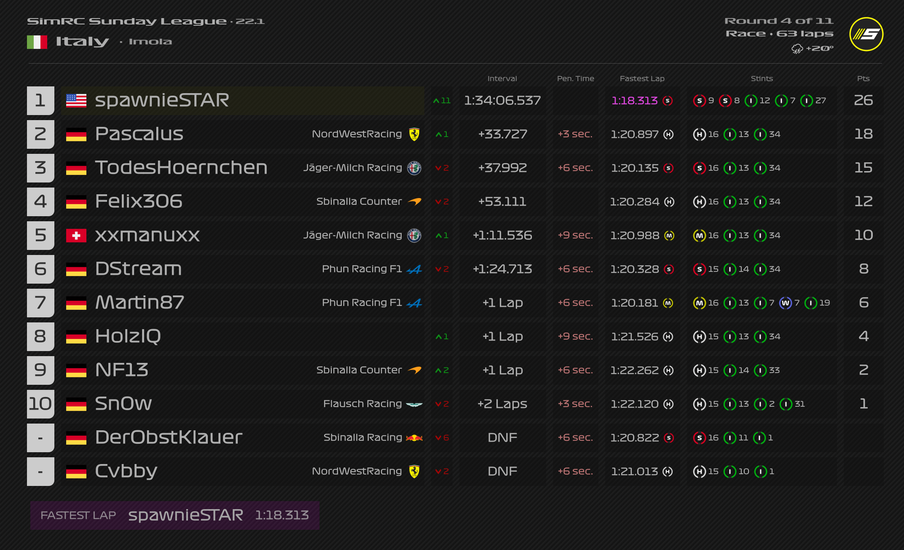904x550 pixels.
Task: Click spawnieSTAR's green position-gain arrow
Action: pyautogui.click(x=437, y=101)
